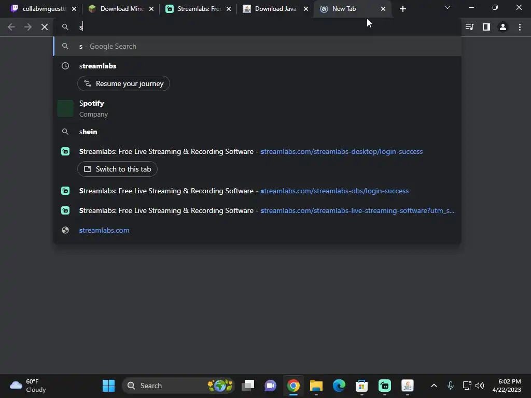Launch Microsoft Edge from the taskbar
Image resolution: width=531 pixels, height=398 pixels.
pos(339,386)
